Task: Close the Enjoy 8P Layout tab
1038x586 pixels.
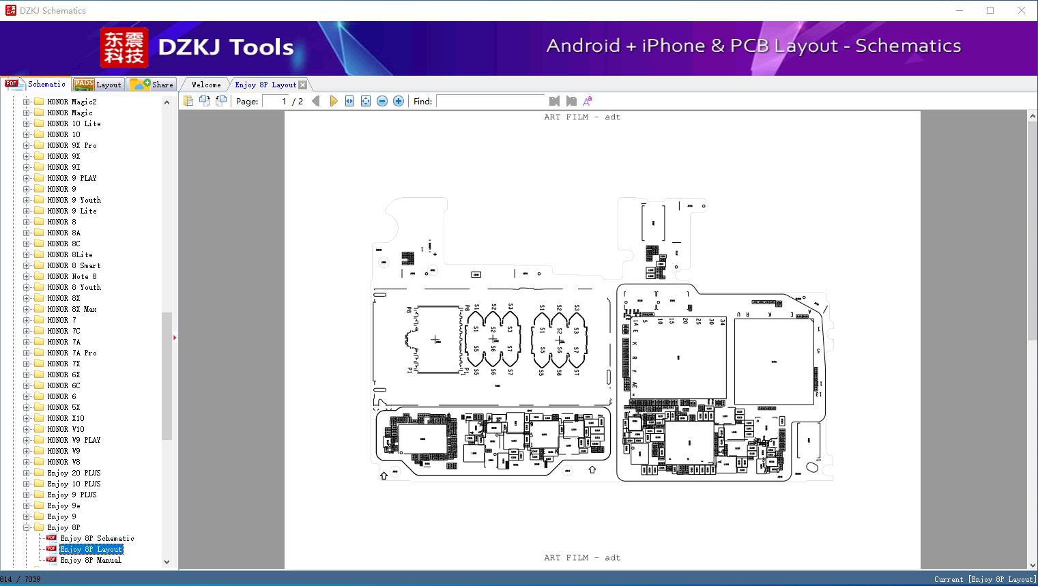Action: 303,85
